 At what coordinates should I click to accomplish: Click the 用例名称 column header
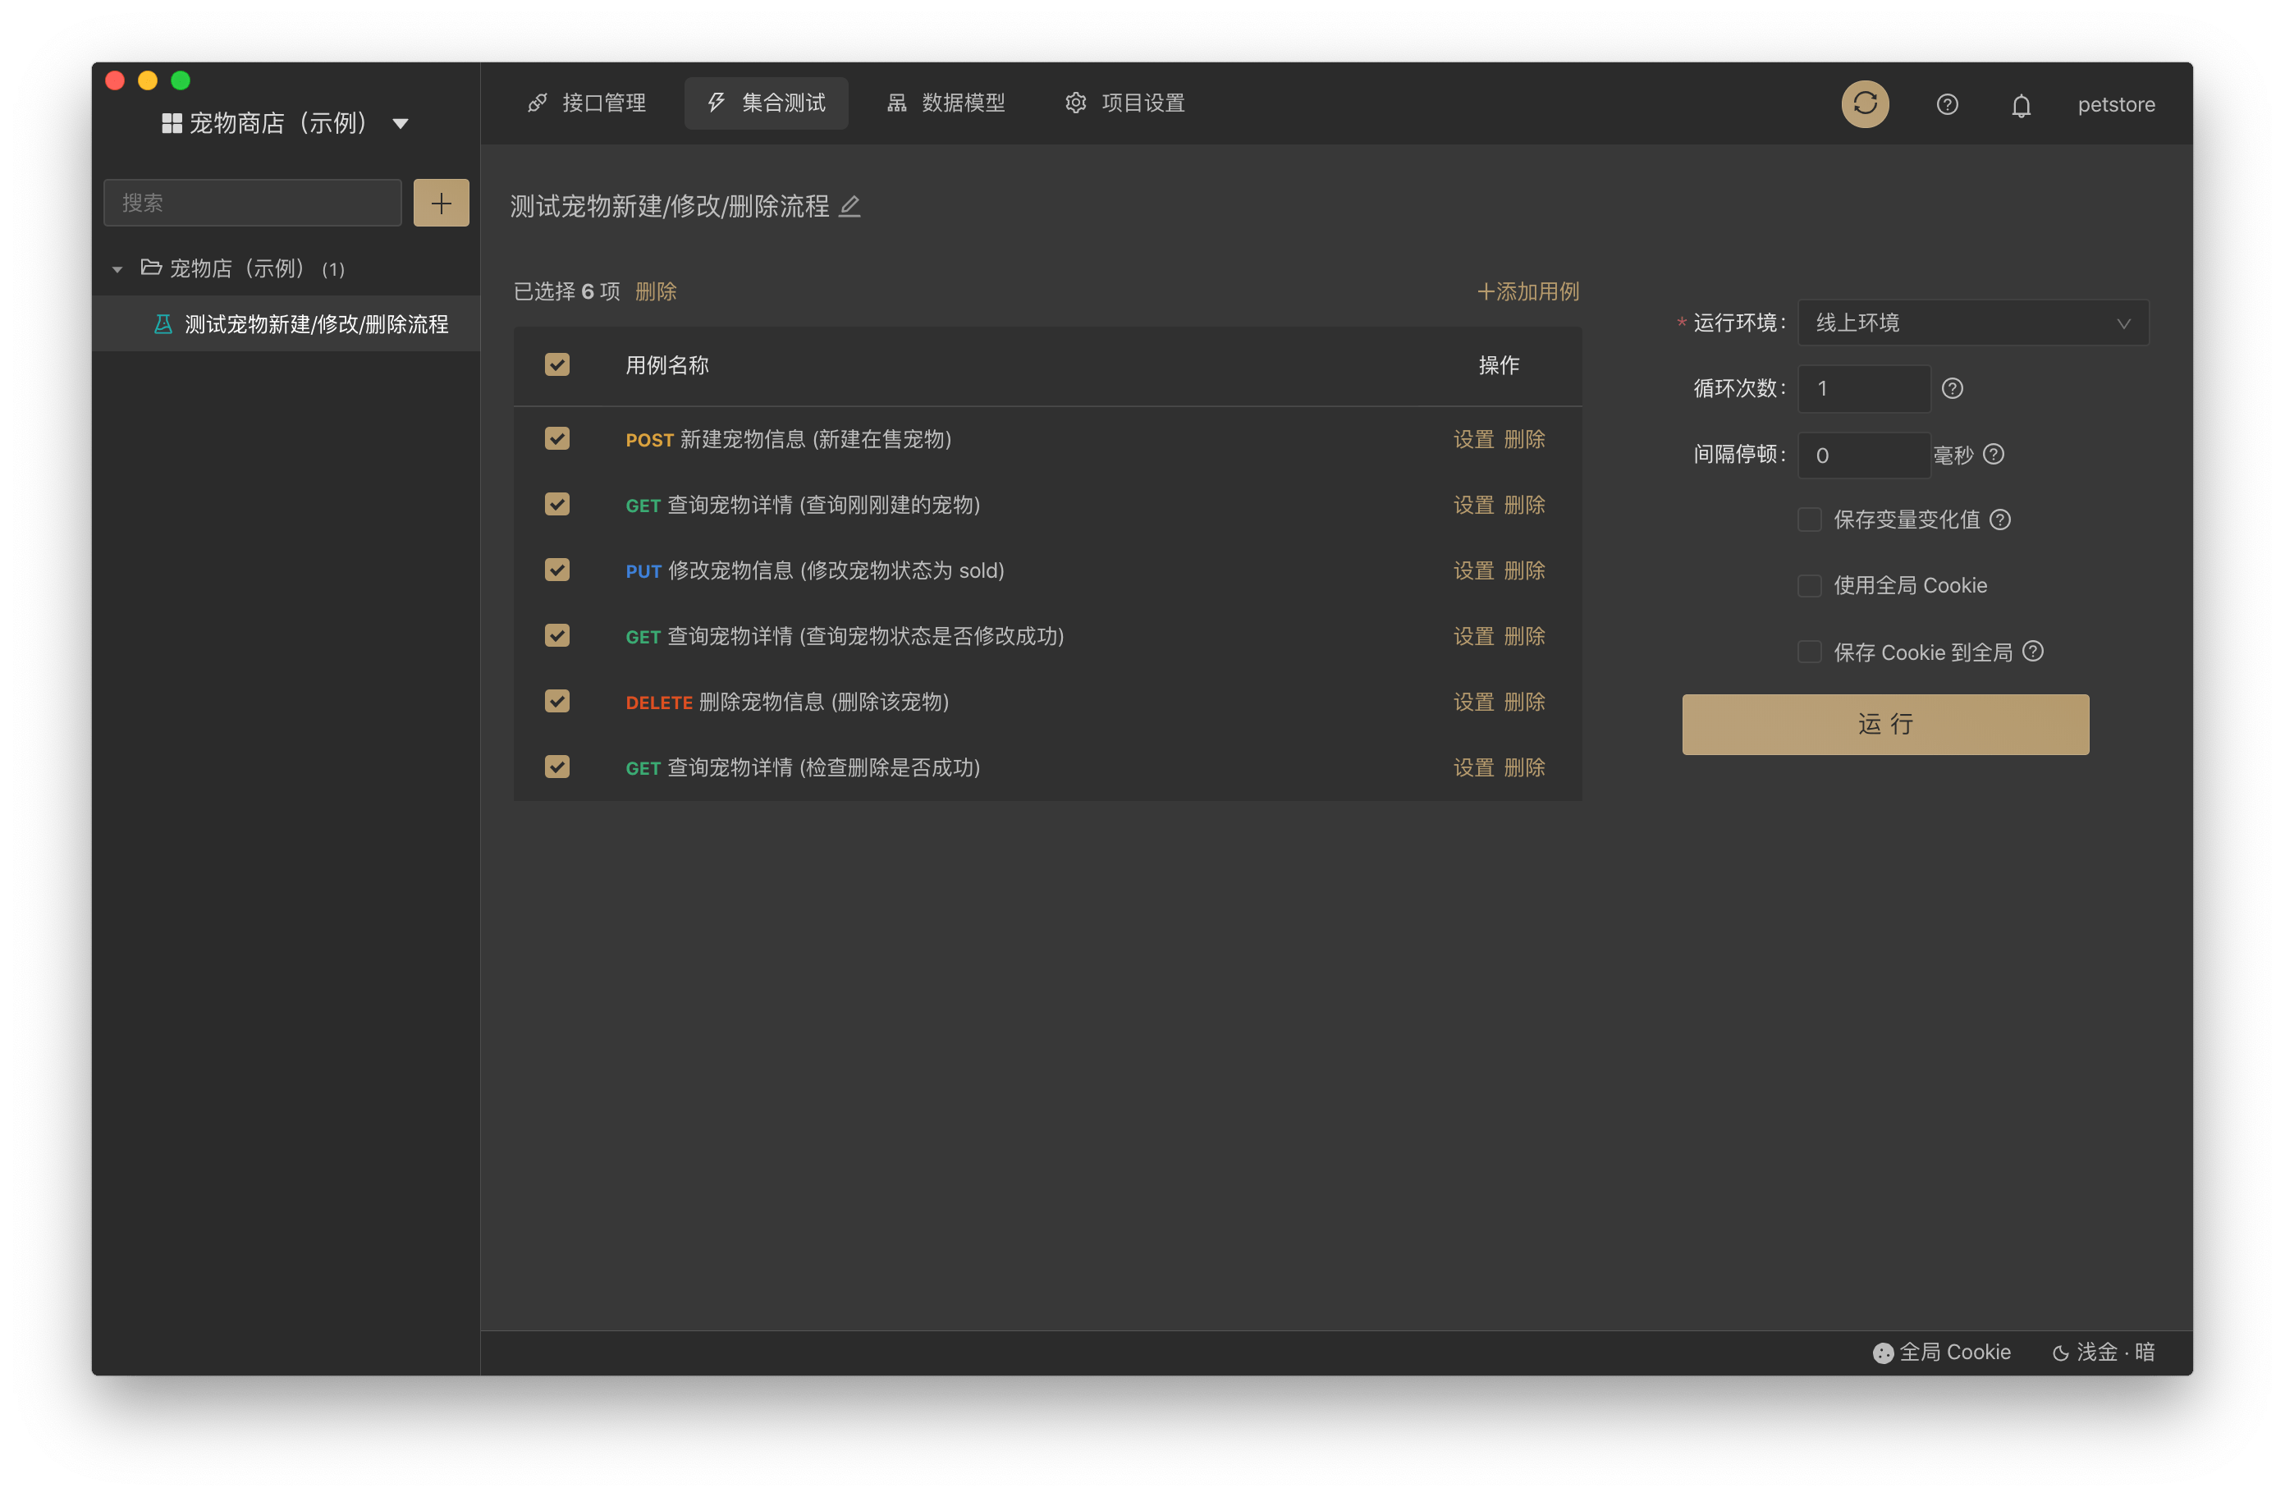(x=667, y=365)
